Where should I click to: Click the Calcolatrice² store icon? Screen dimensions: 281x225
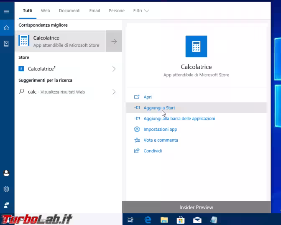(x=21, y=69)
